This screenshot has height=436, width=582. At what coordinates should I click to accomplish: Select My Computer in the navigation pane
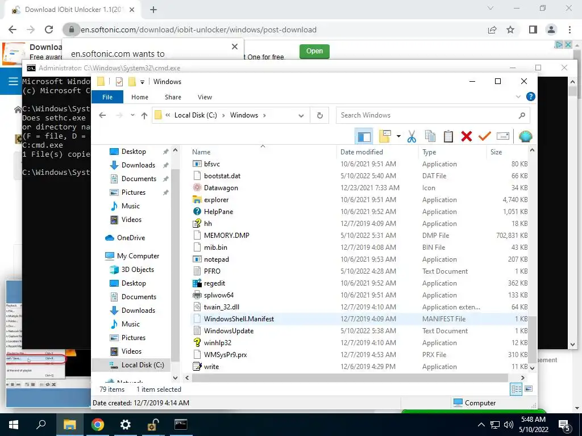(x=138, y=256)
